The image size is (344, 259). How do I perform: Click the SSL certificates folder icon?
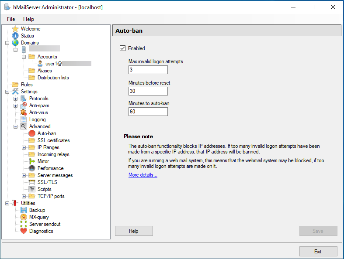tap(32, 140)
